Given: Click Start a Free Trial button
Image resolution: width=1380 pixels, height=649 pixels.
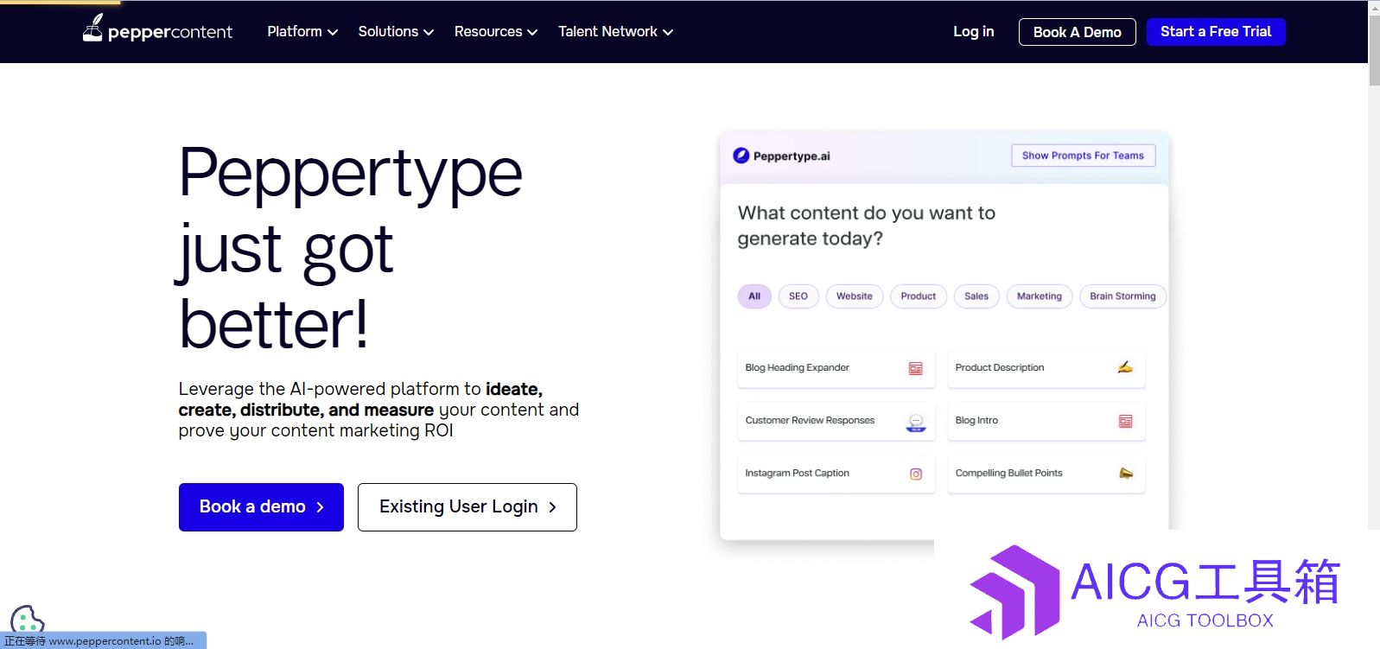Looking at the screenshot, I should click(x=1216, y=32).
